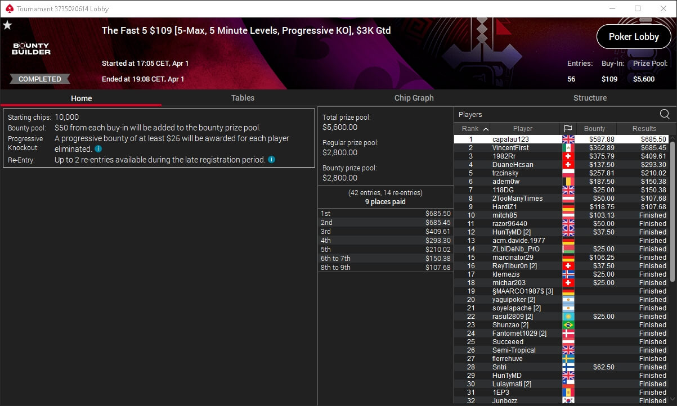Open the Chip Graph tab
The image size is (677, 406).
point(414,98)
